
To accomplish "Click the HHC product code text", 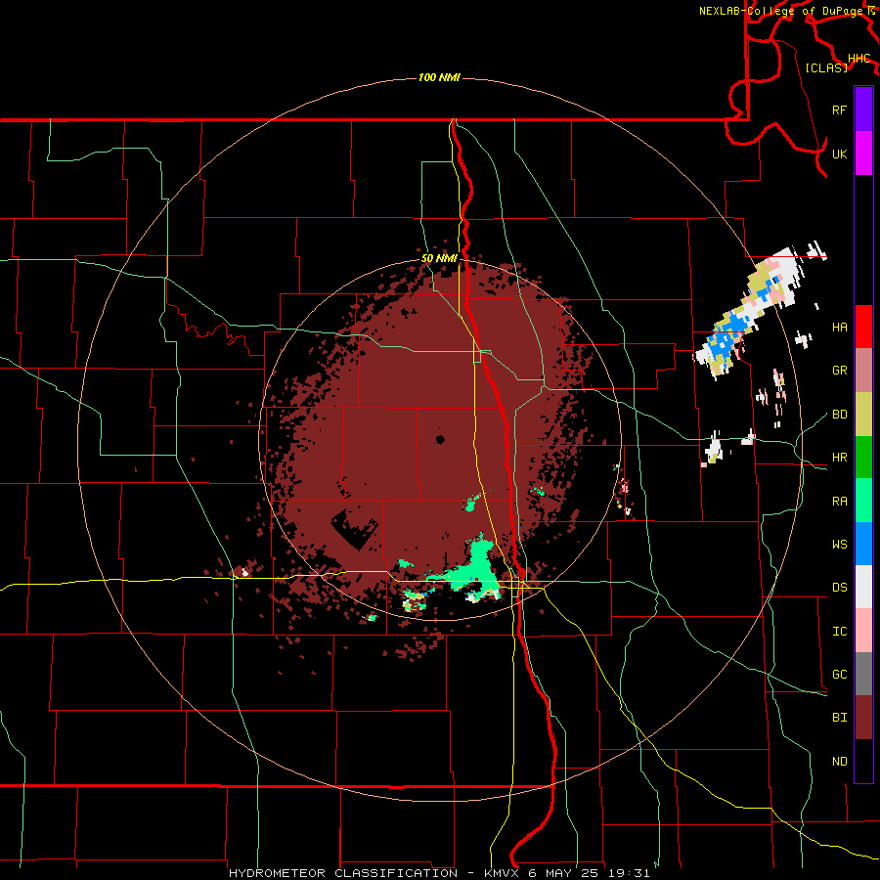I will pos(859,59).
